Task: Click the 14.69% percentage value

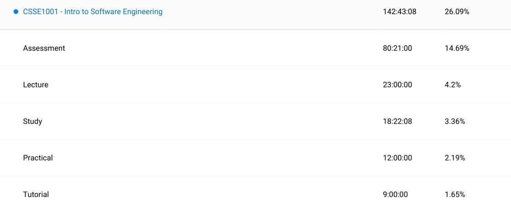Action: [x=457, y=48]
